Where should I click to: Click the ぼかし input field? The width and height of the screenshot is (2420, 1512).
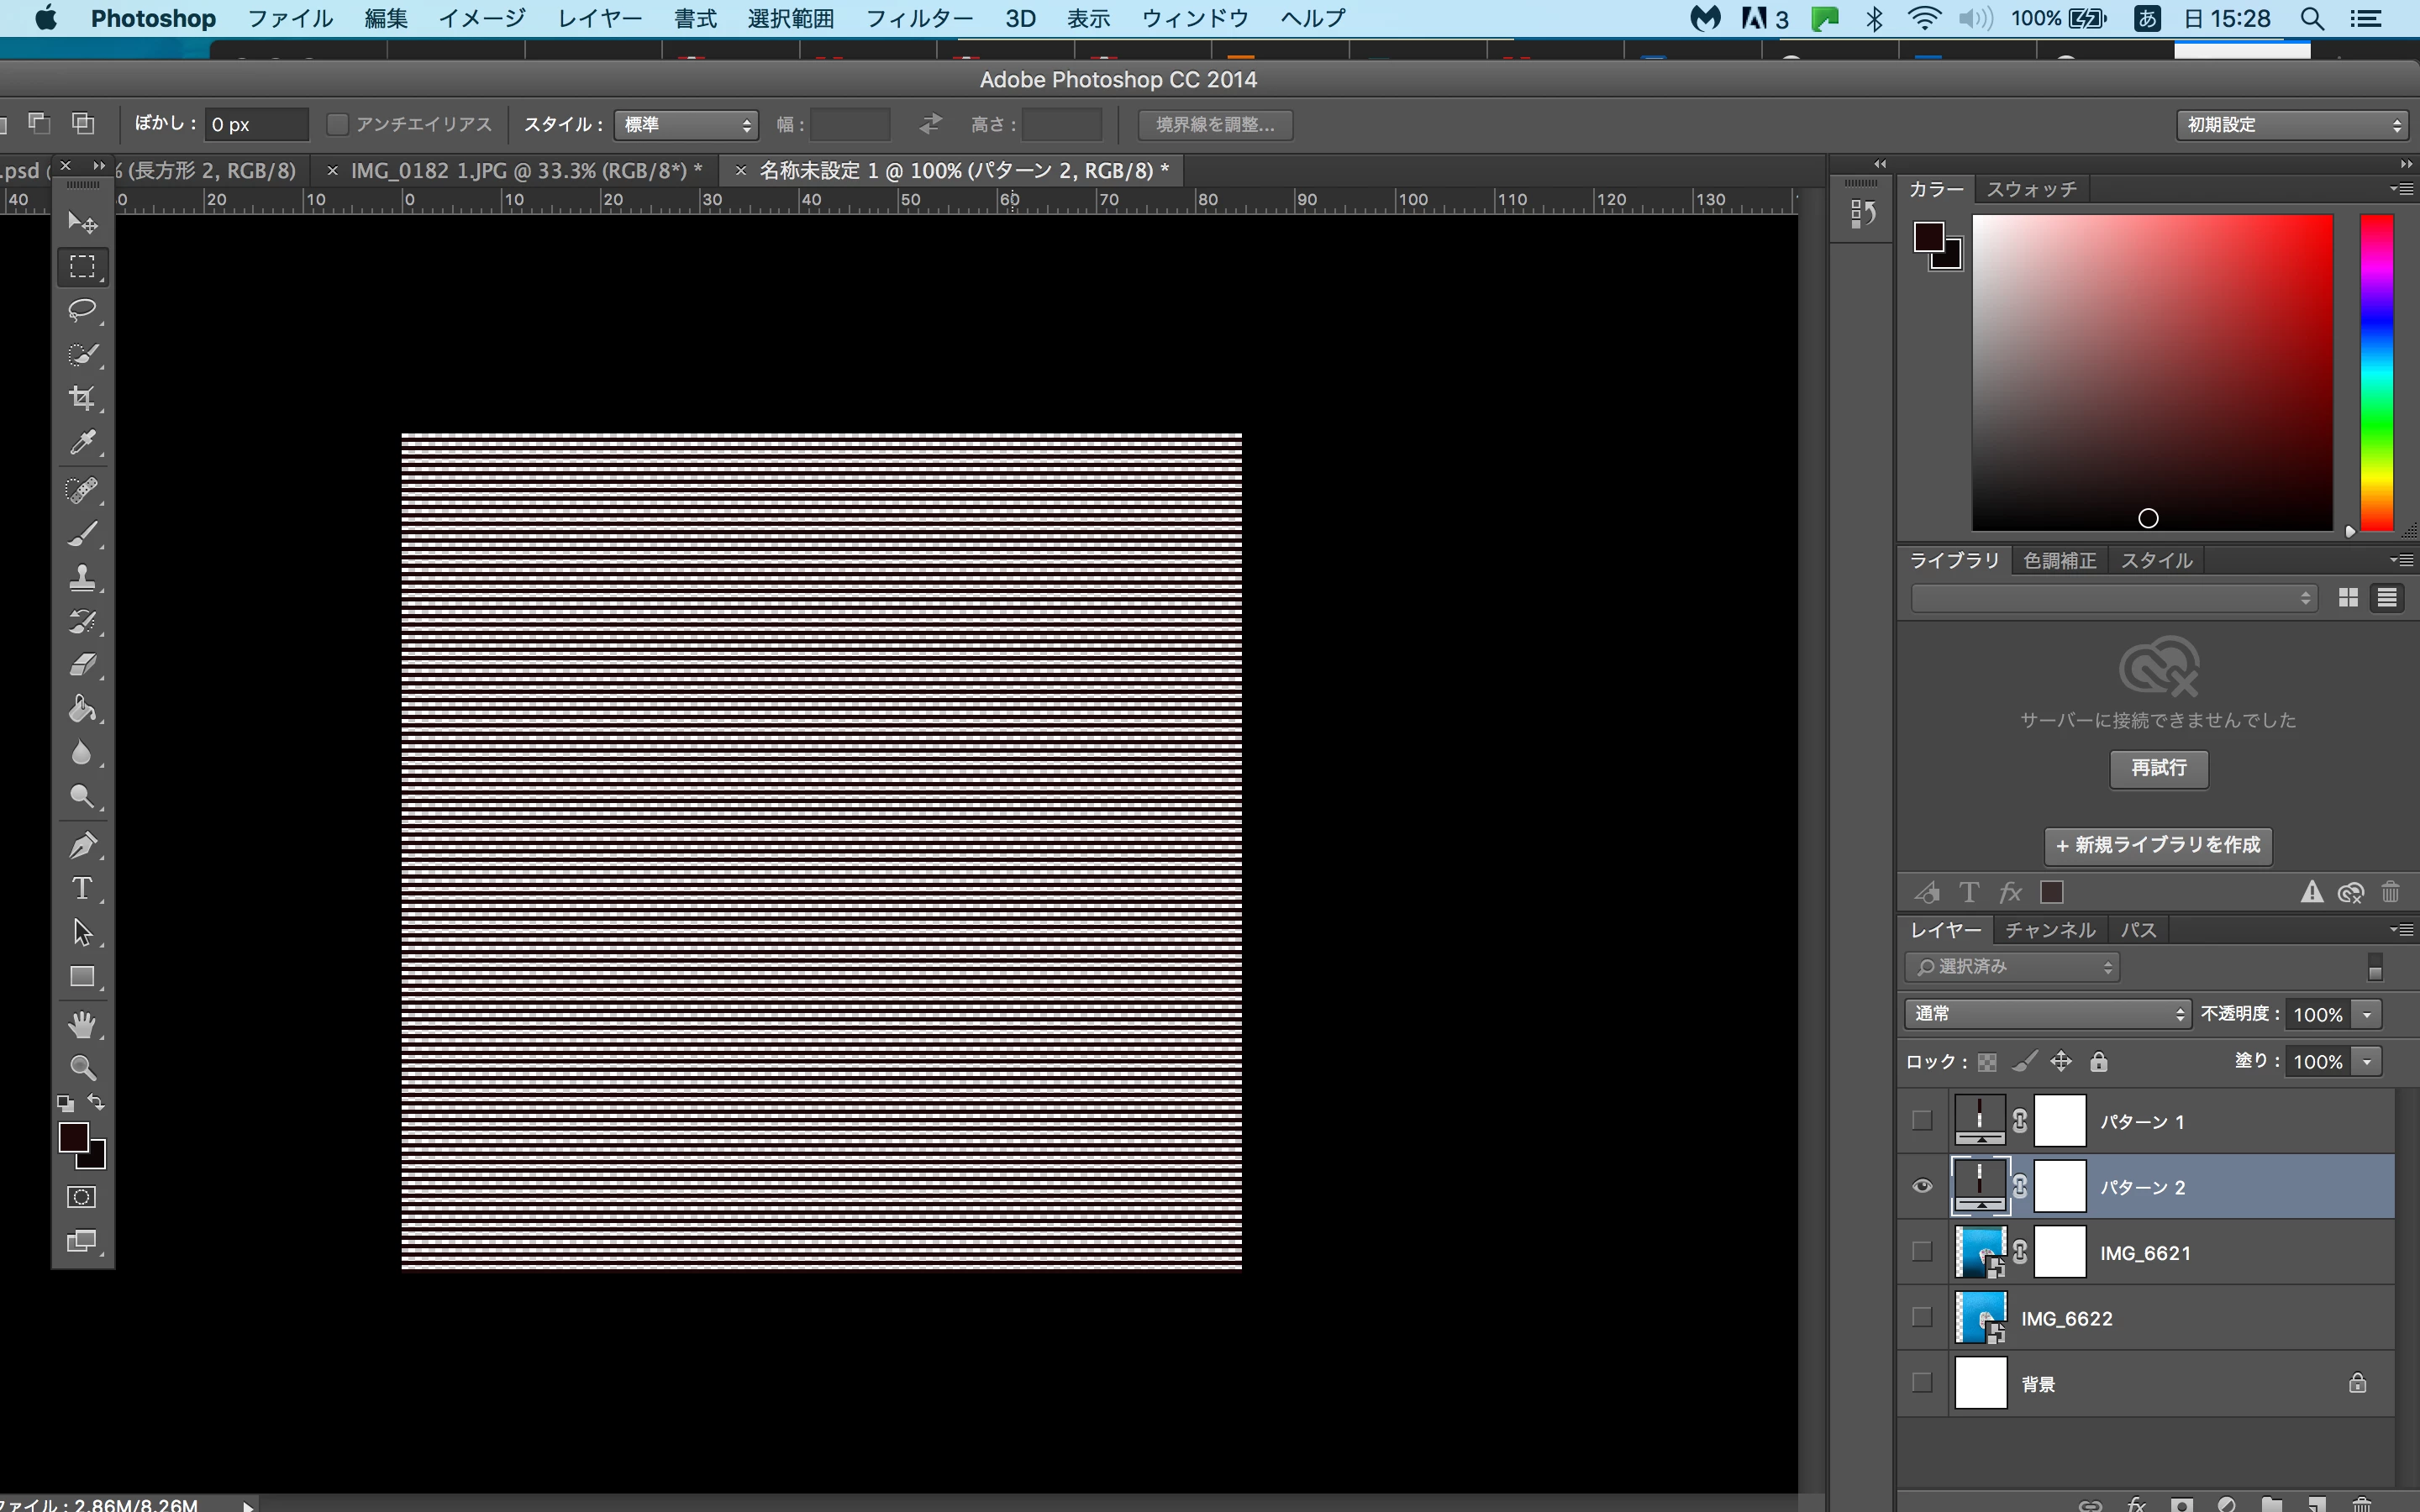[256, 124]
